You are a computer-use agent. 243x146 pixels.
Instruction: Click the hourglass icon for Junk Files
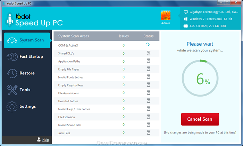coord(149,132)
